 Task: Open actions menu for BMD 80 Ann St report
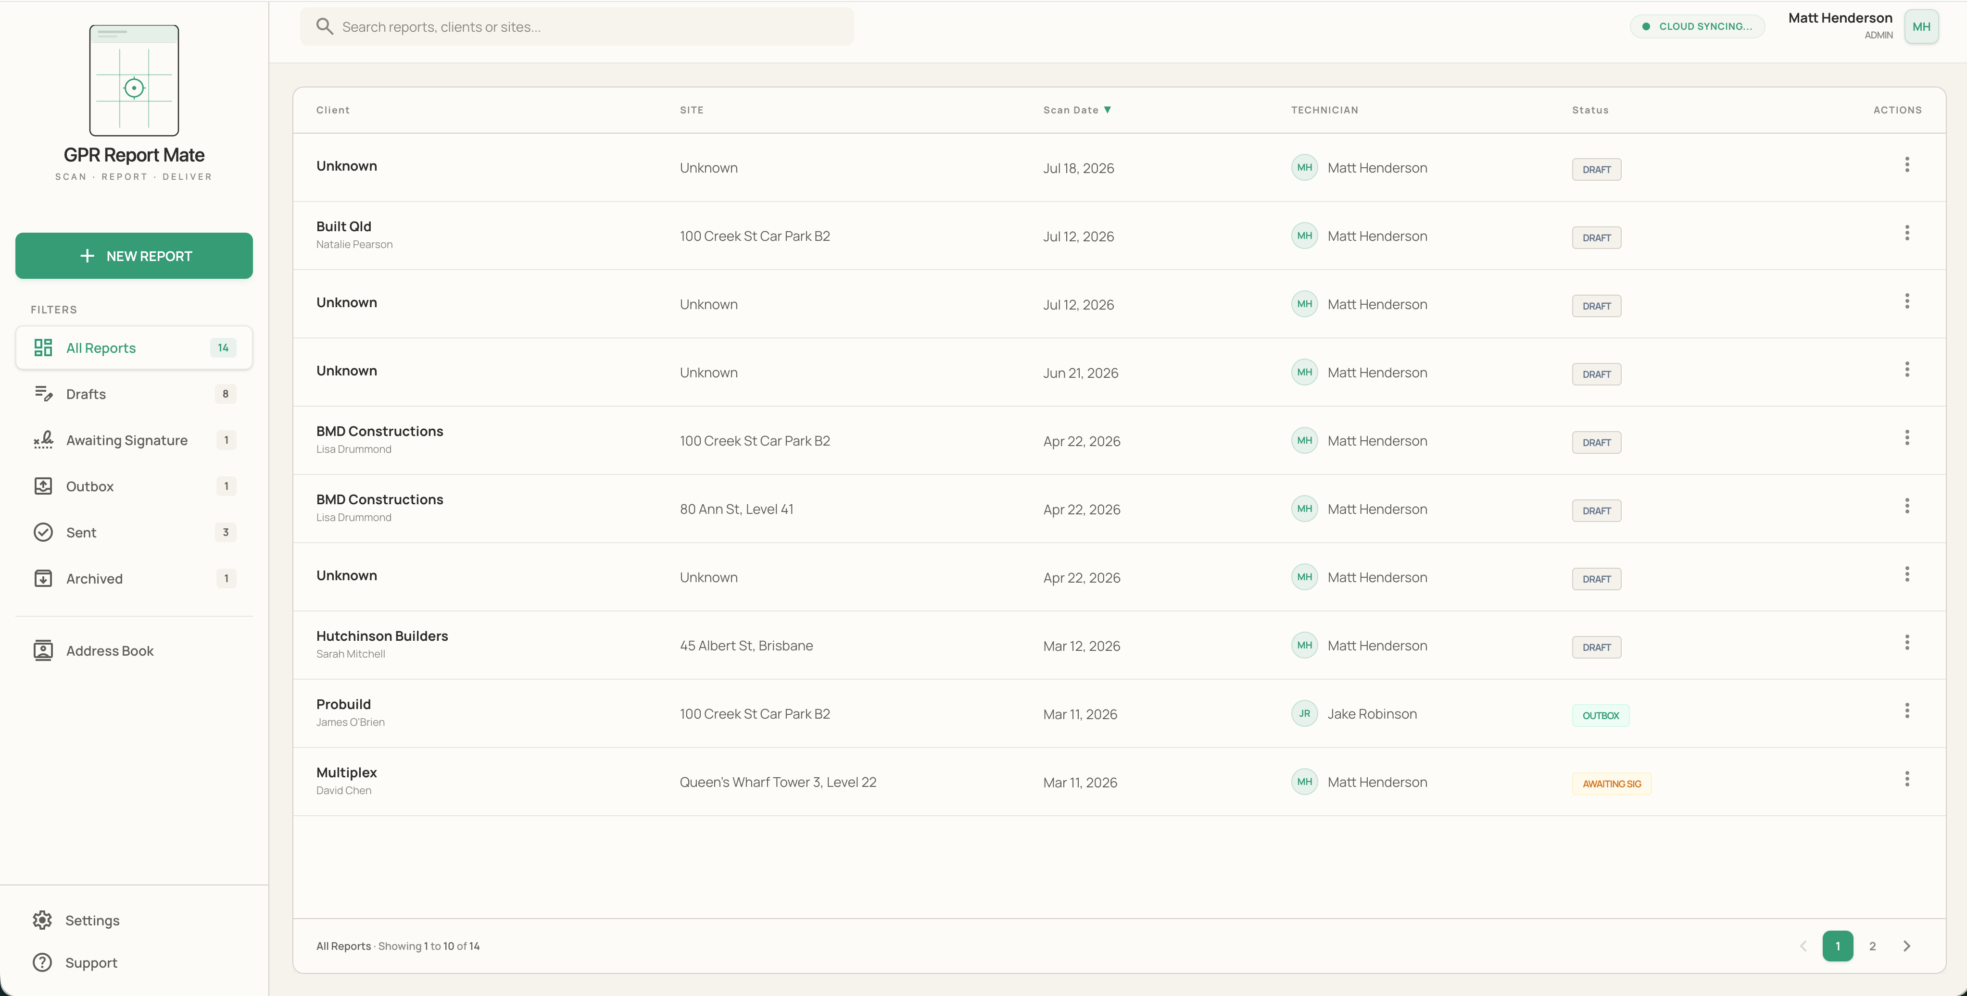(1907, 506)
